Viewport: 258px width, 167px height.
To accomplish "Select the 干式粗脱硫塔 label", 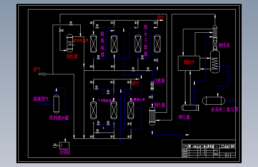I will coord(106,100).
